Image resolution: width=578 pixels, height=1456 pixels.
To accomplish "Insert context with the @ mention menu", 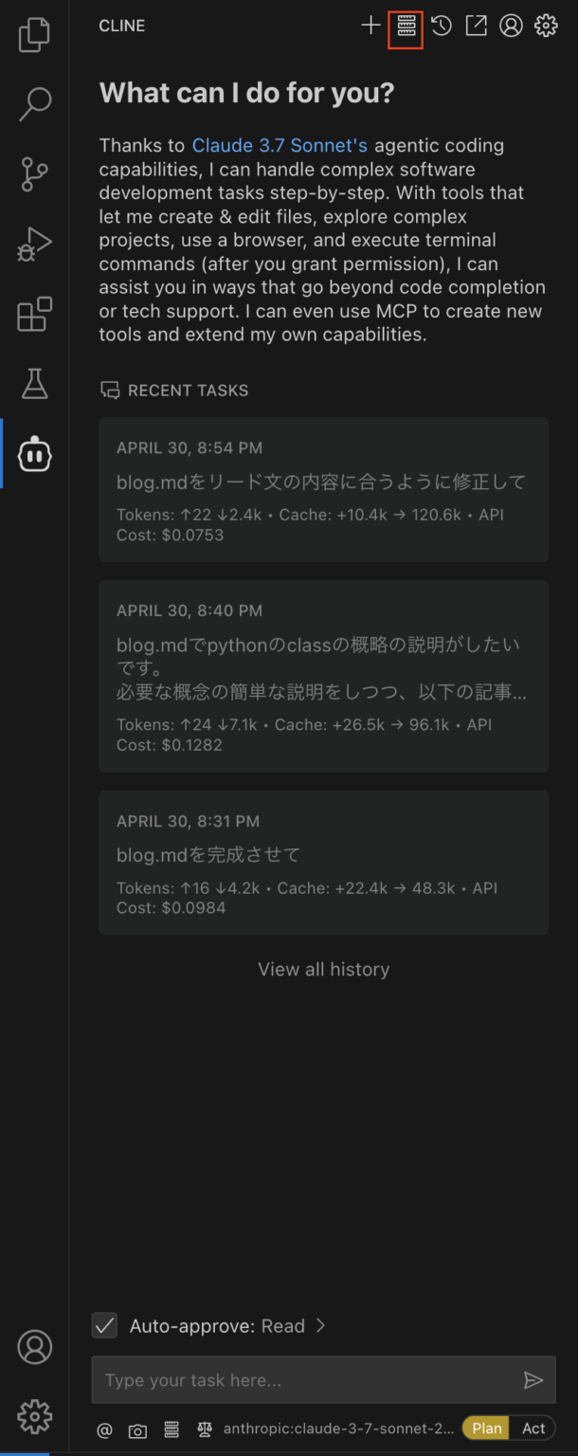I will pos(104,1429).
